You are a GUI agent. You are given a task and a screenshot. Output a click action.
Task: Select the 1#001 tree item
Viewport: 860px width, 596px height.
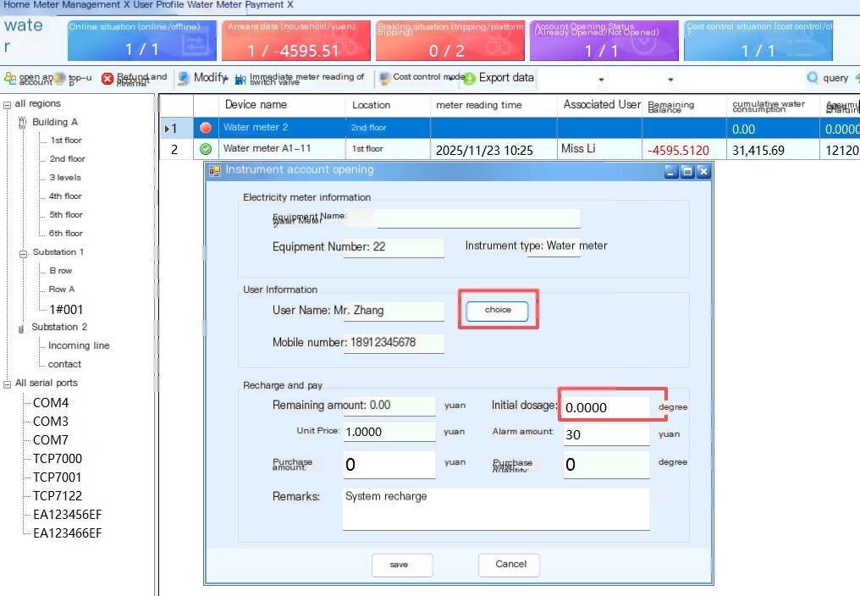click(x=66, y=310)
